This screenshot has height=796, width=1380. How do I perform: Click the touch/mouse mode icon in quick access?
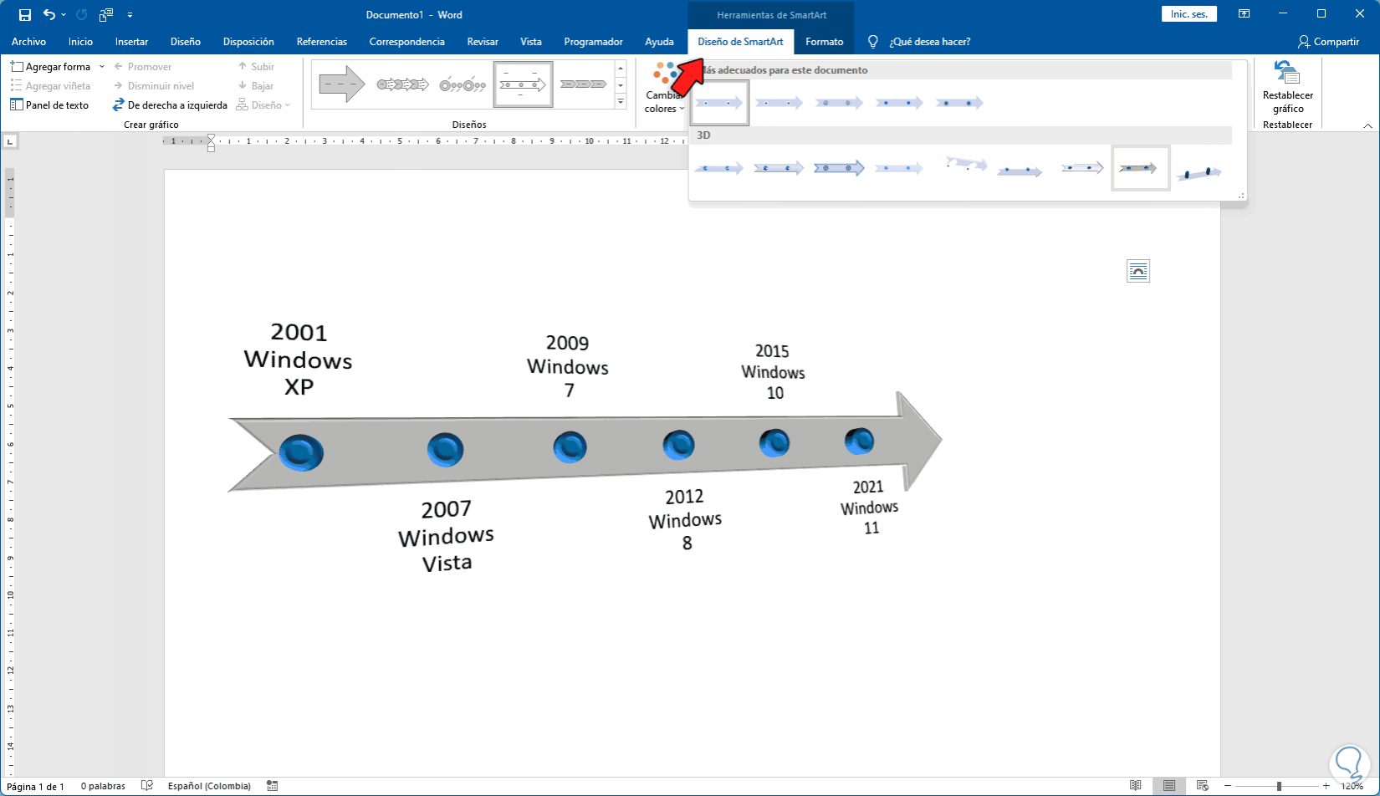coord(106,15)
